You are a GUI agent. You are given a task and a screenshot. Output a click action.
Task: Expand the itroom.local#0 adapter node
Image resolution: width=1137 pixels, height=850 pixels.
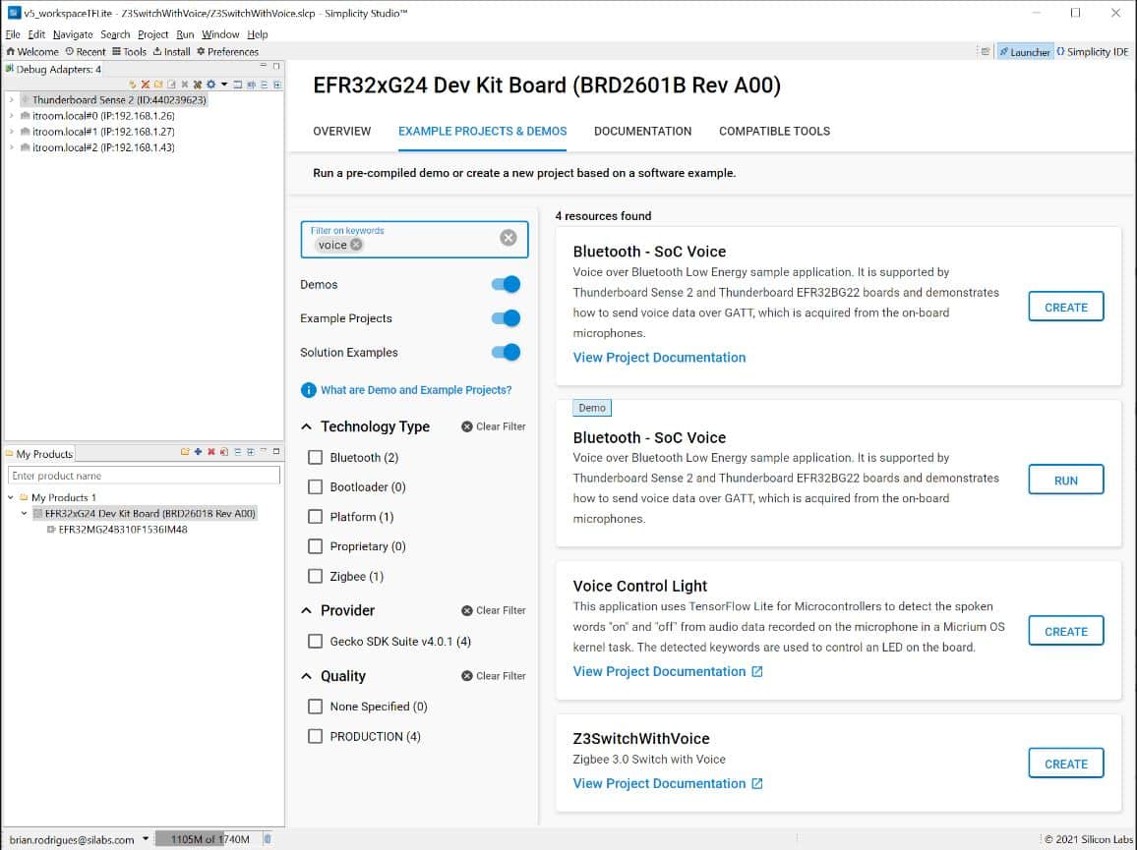tap(12, 116)
